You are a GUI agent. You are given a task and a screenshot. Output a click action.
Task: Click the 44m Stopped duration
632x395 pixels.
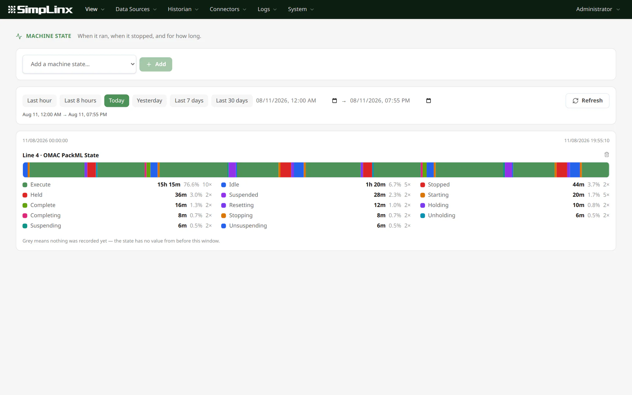point(578,185)
